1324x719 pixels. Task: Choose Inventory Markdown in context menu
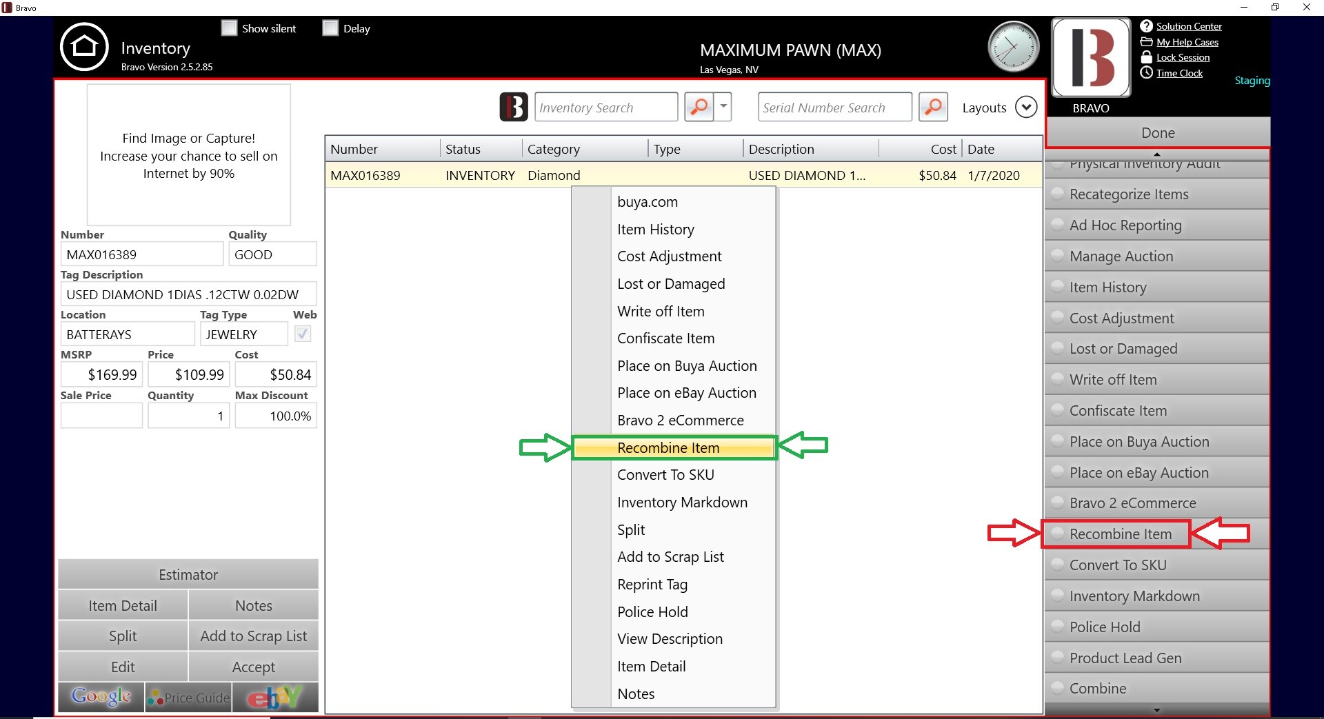(x=673, y=503)
